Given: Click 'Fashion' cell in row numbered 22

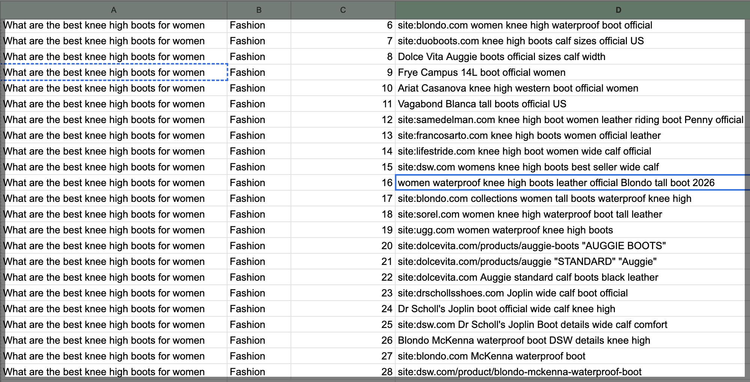Looking at the screenshot, I should point(259,277).
